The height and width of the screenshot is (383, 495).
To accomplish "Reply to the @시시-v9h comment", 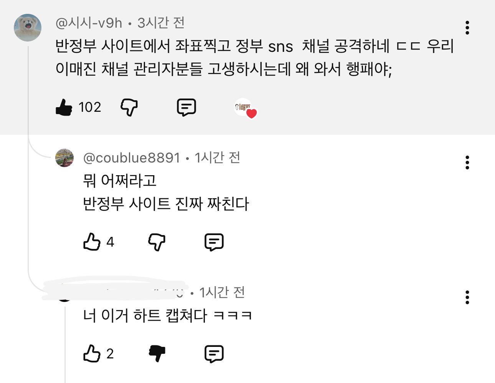I will click(186, 107).
